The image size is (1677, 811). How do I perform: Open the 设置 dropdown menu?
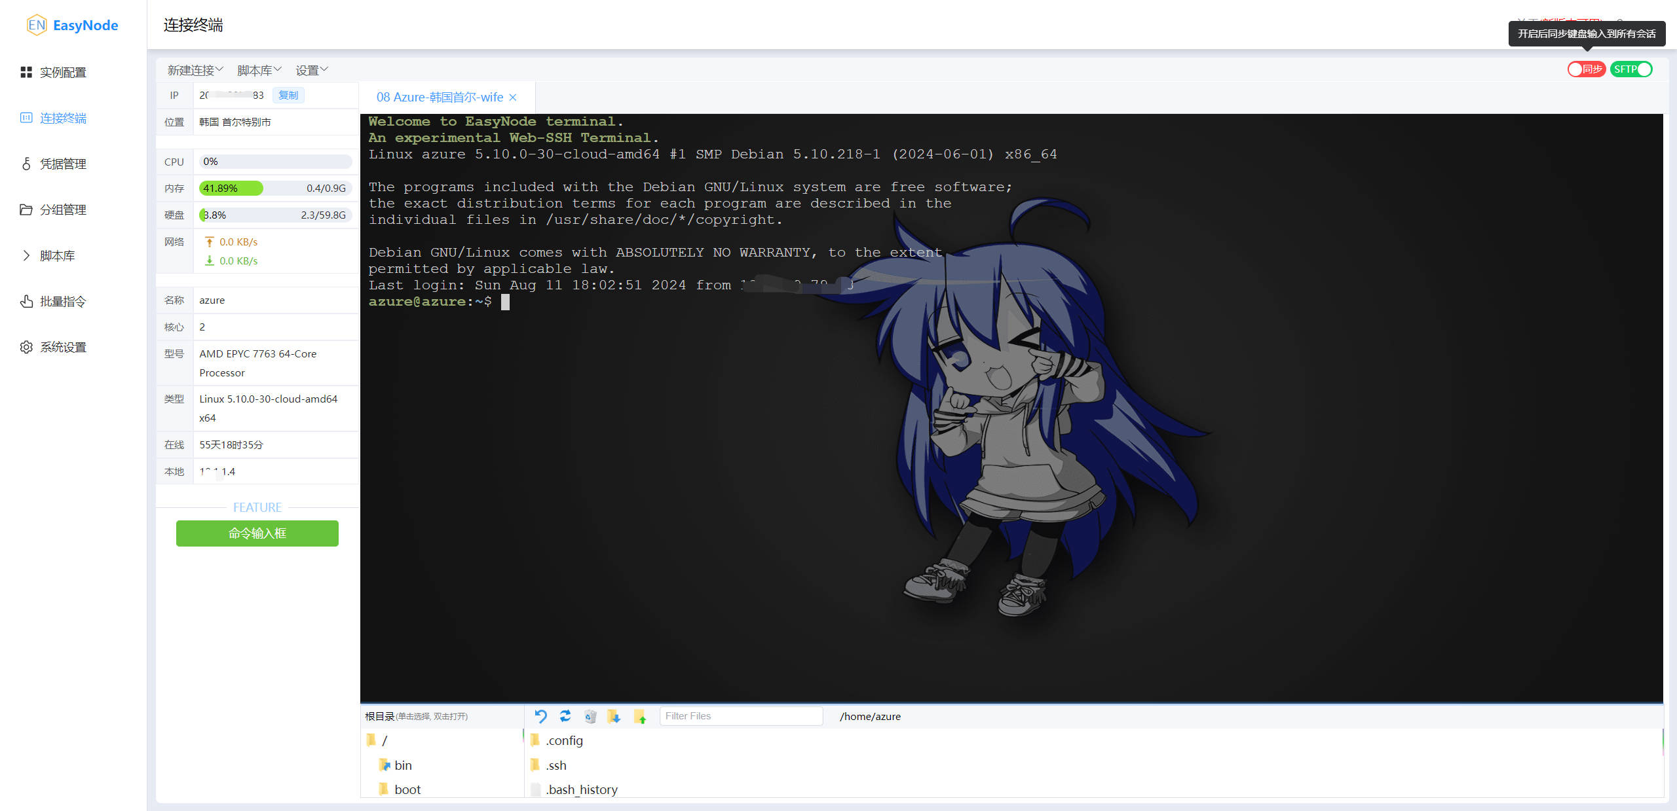(x=311, y=70)
